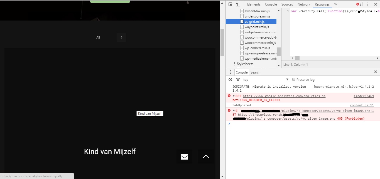
Task: Open jquery-migrate.min.js source link
Action: point(344,87)
